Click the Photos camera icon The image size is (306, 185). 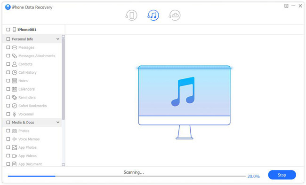click(15, 131)
